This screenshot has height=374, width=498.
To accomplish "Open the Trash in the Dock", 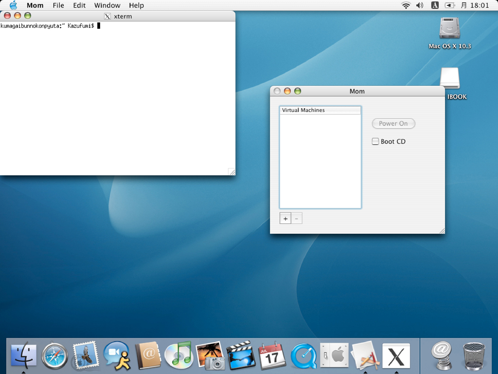I will point(474,356).
